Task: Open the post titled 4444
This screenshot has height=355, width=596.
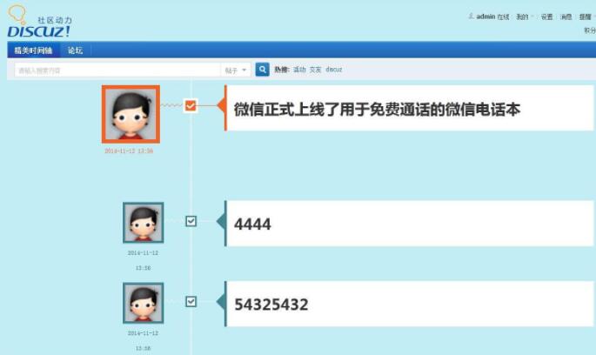Action: pyautogui.click(x=252, y=224)
